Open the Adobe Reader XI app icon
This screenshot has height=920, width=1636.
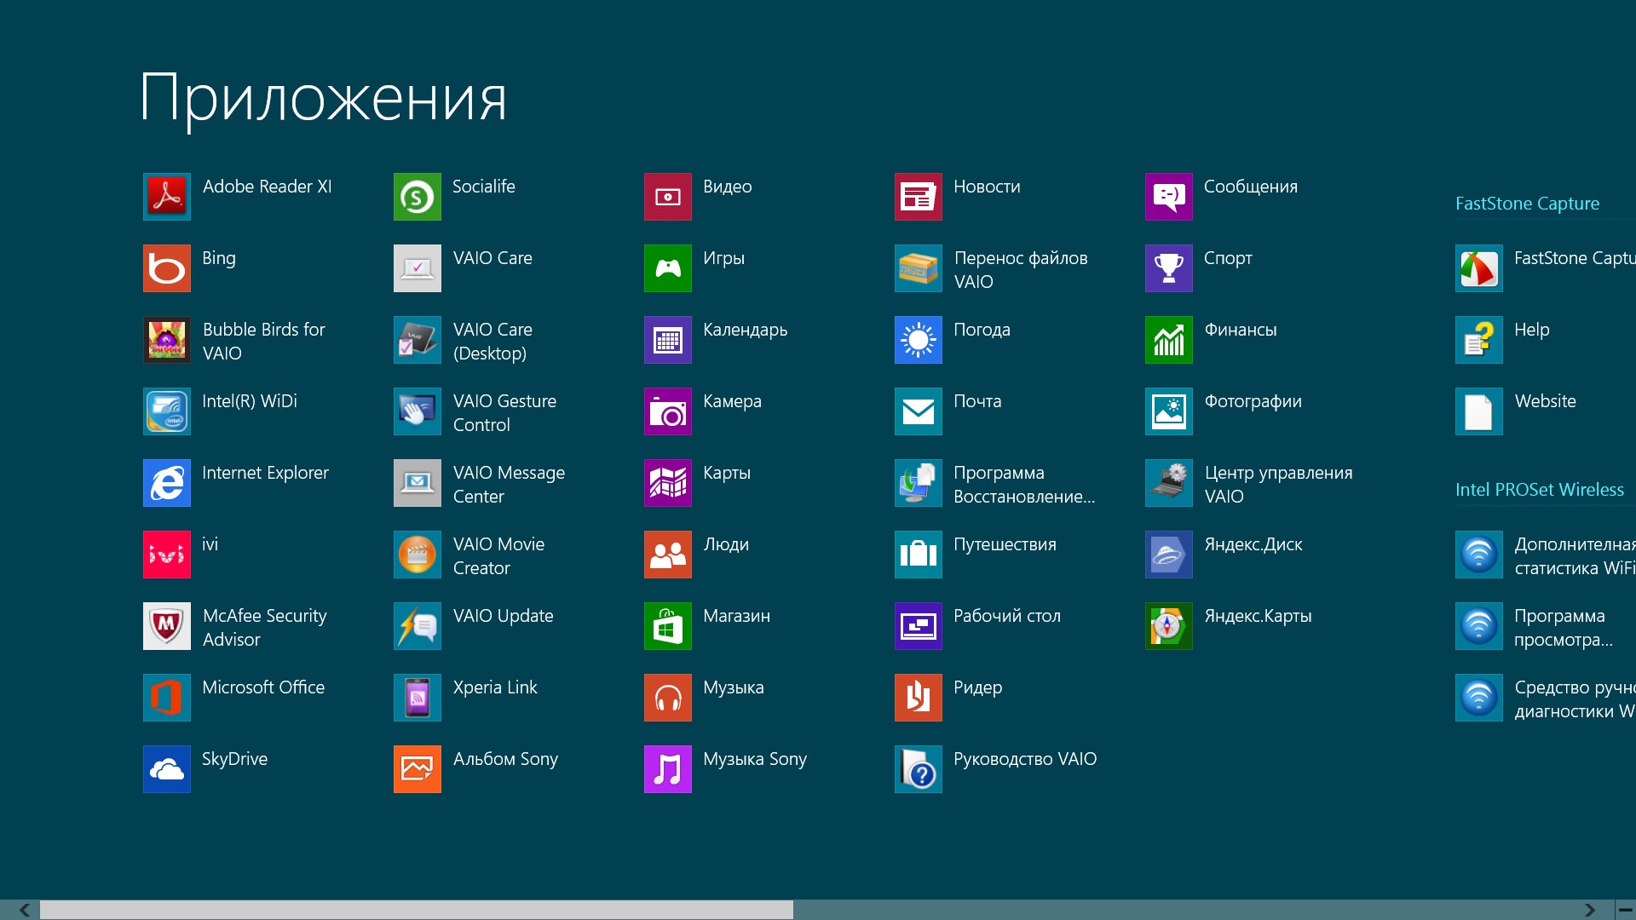pyautogui.click(x=166, y=197)
